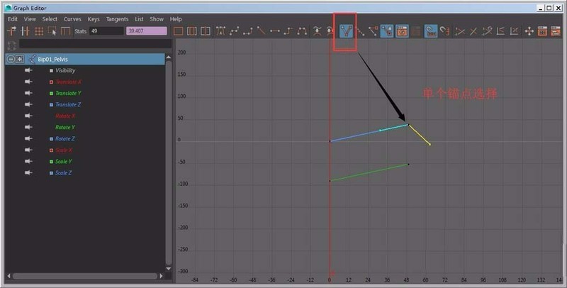Toggle pin icon beside Translate Y channel

pos(28,93)
